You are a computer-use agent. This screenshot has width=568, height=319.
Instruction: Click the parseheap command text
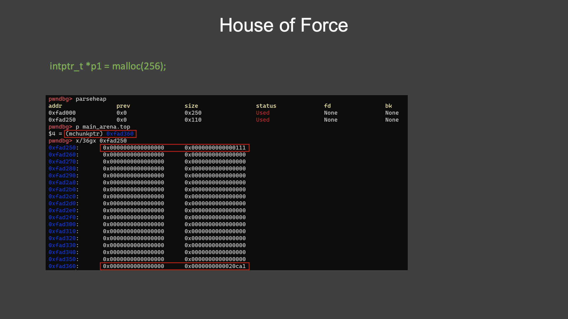(91, 99)
